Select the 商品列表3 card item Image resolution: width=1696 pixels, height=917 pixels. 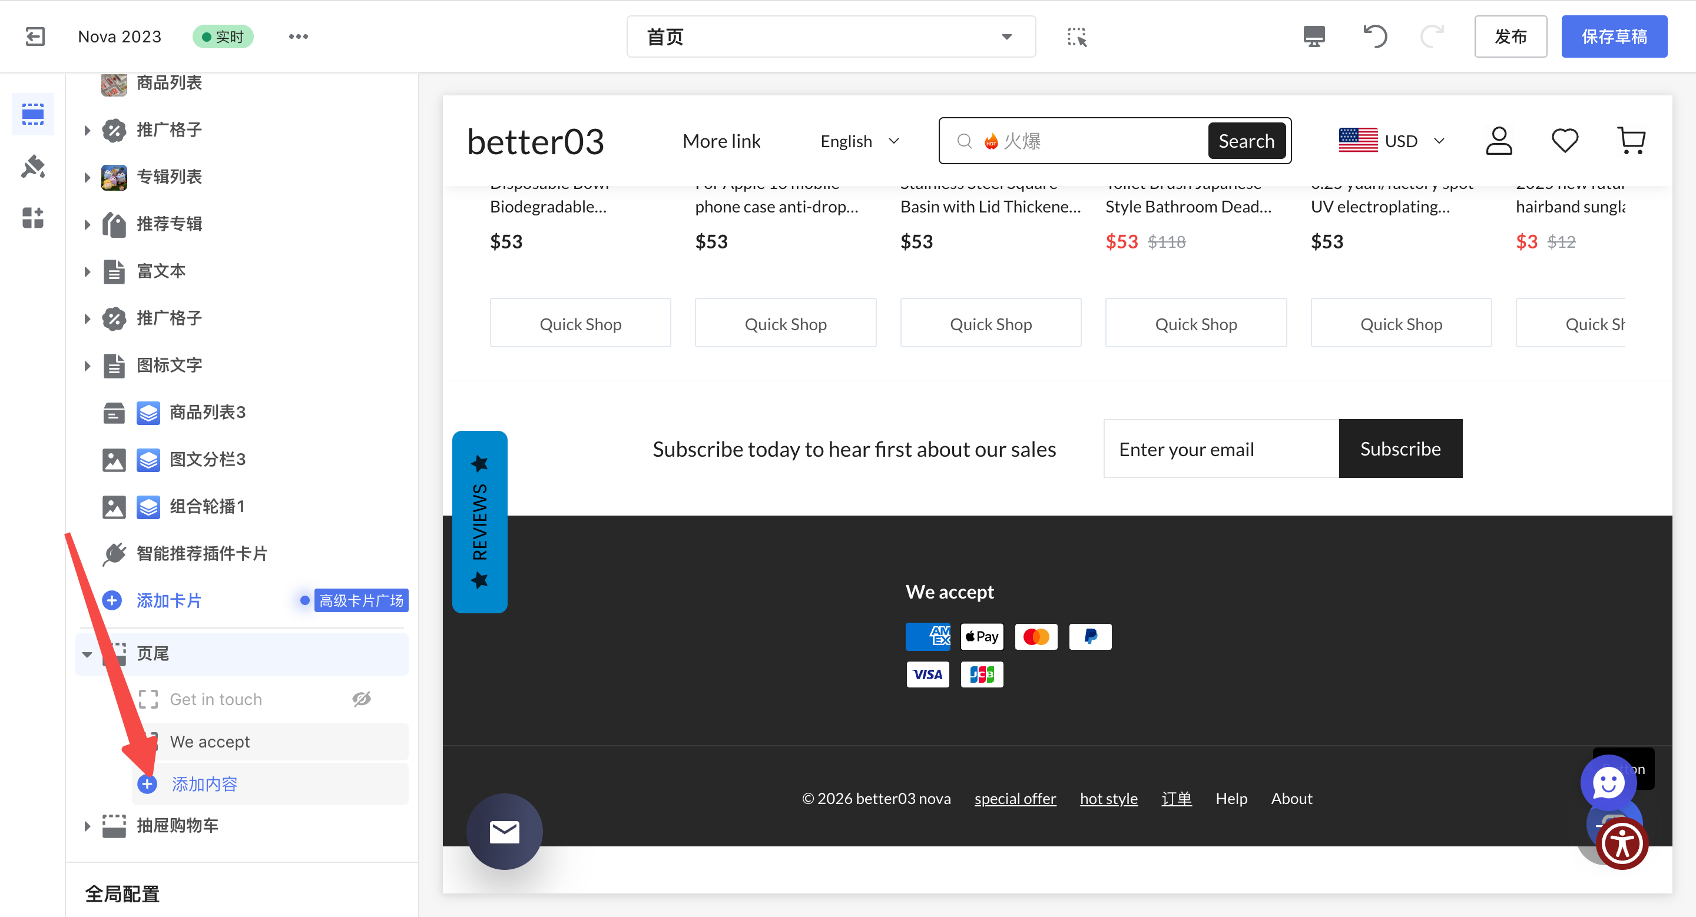coord(207,413)
